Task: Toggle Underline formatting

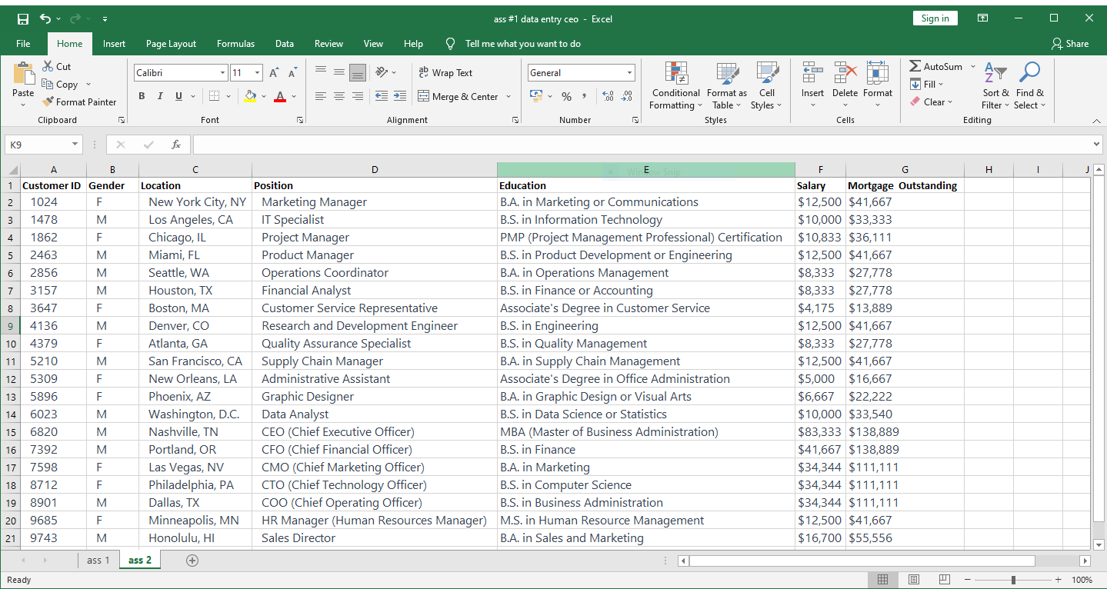Action: 178,96
